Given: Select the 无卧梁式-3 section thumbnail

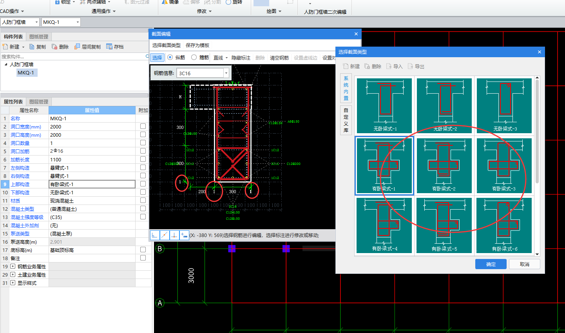Looking at the screenshot, I should tap(504, 105).
